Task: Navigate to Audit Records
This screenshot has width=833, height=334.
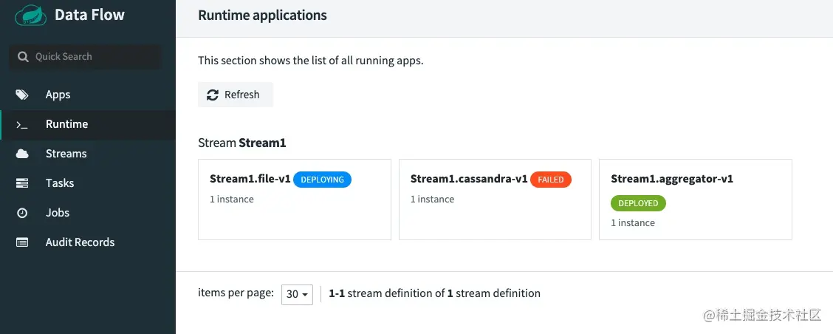Action: 80,242
